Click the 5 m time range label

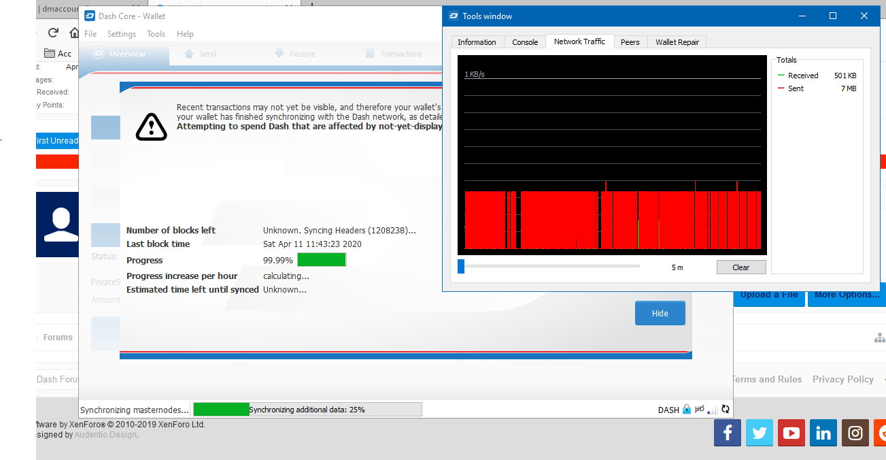tap(677, 267)
